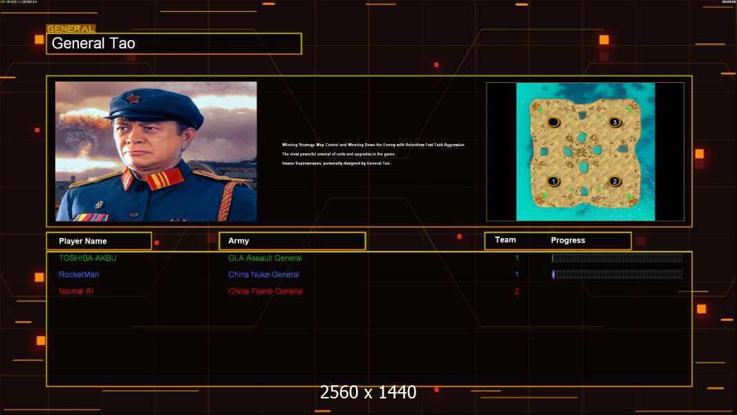Click the unnumbered black start position marker

pyautogui.click(x=553, y=122)
